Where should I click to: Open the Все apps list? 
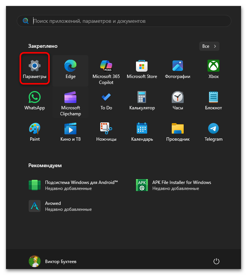pos(209,46)
